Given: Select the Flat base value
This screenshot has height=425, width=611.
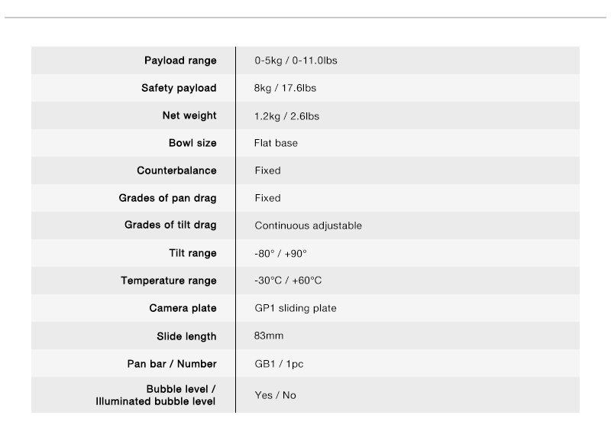Looking at the screenshot, I should coord(276,143).
